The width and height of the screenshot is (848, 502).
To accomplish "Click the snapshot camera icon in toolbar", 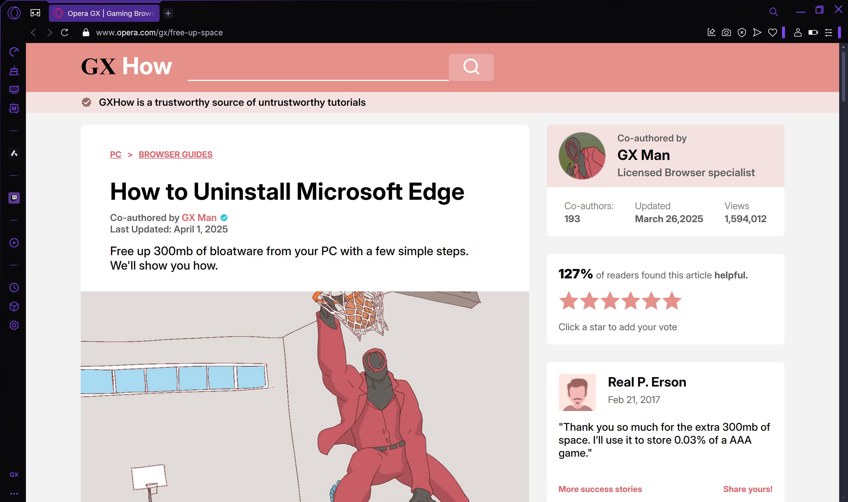I will point(726,32).
